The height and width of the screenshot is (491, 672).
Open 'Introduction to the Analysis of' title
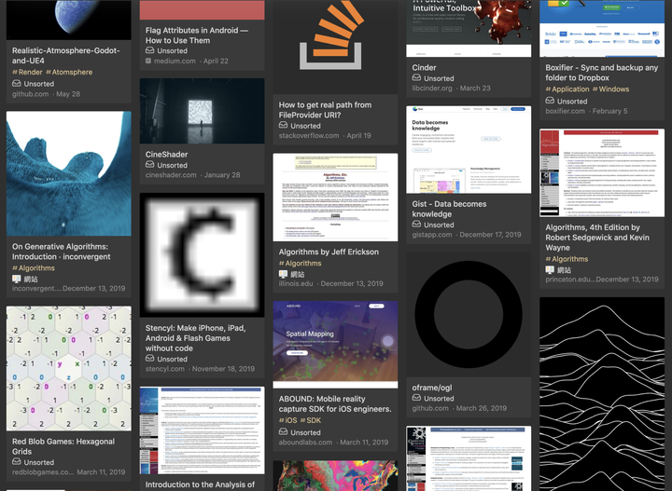200,484
